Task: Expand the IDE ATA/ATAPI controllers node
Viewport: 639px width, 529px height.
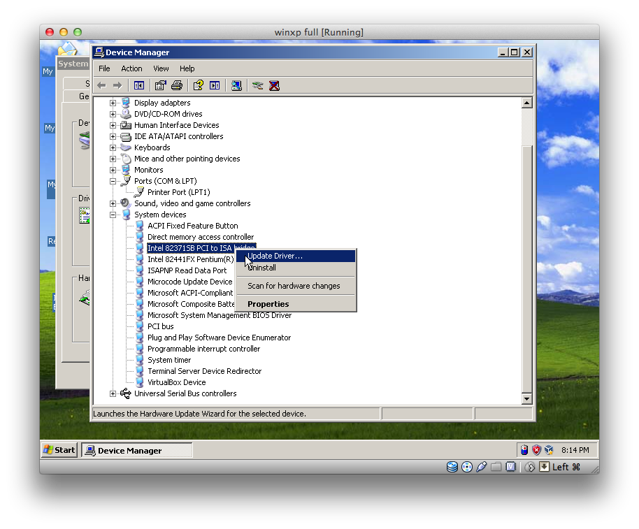Action: pos(113,136)
